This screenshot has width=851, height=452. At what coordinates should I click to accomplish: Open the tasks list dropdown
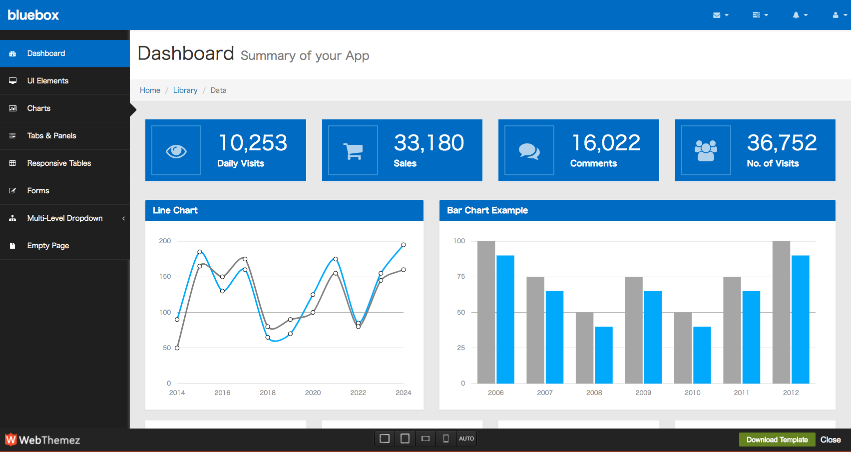[x=760, y=15]
